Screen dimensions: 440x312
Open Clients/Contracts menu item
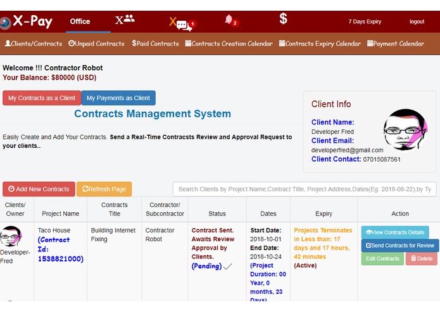click(x=34, y=44)
